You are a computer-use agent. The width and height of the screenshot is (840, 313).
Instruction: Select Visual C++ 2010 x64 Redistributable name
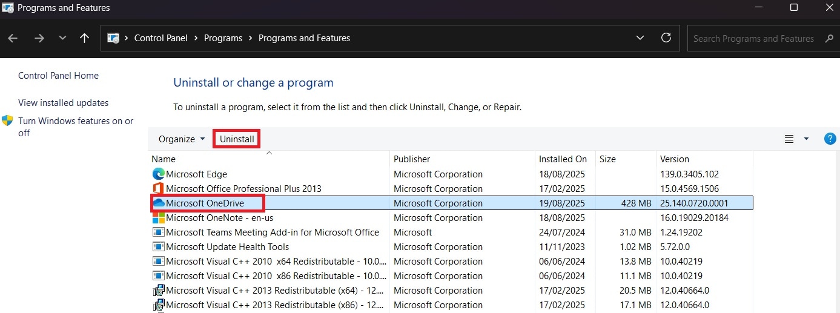[x=276, y=262]
